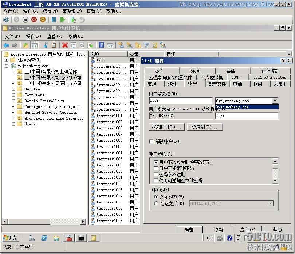Pause the virtual machine

54,20
